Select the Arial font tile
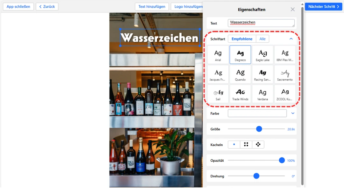Image resolution: width=344 pixels, height=189 pixels. click(218, 55)
